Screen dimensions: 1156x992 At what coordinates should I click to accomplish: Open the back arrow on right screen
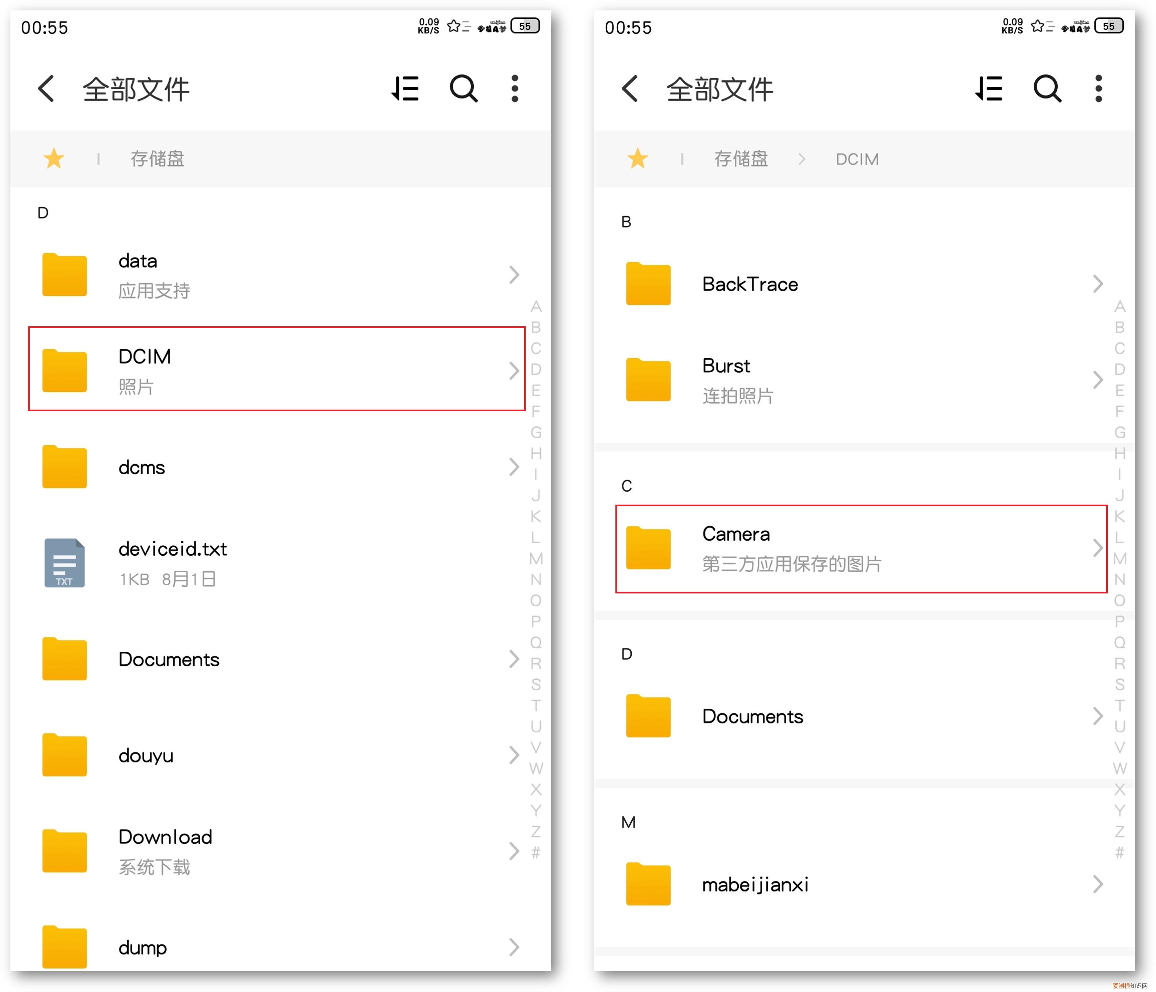pyautogui.click(x=629, y=88)
